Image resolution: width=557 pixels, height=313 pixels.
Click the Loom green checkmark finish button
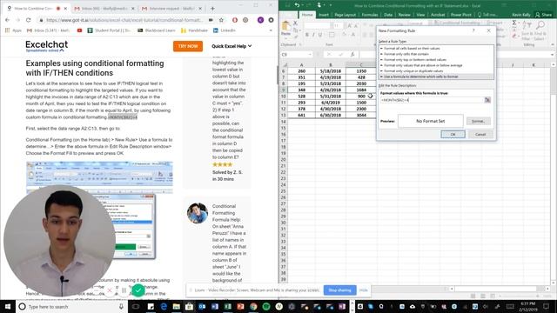coord(138,290)
